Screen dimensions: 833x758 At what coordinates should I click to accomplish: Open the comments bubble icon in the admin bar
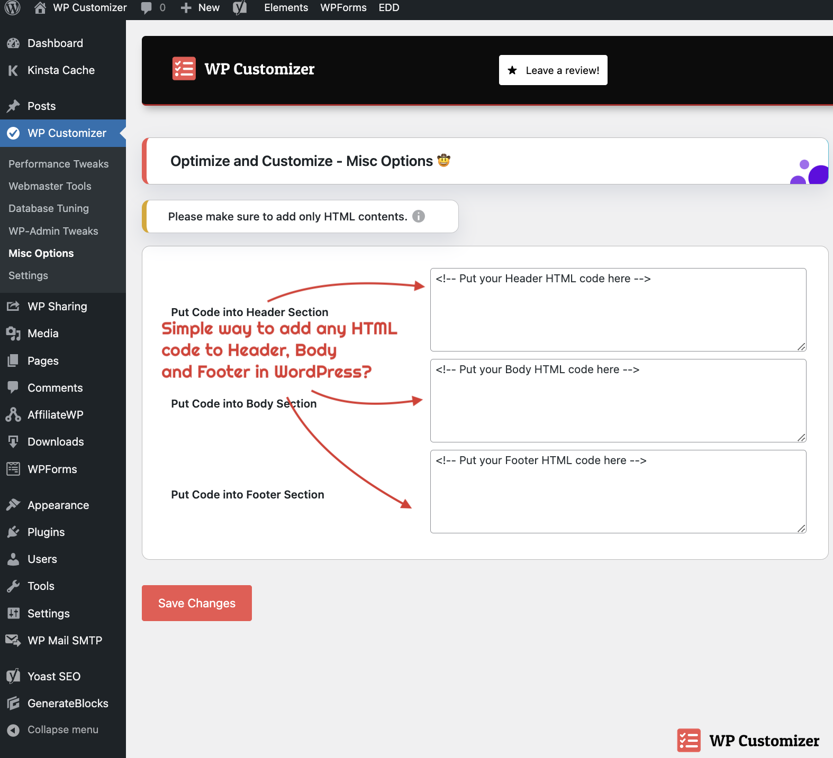(147, 8)
